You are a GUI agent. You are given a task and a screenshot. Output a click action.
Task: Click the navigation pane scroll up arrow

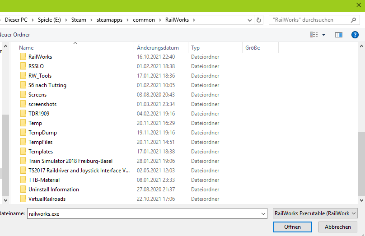[5, 46]
